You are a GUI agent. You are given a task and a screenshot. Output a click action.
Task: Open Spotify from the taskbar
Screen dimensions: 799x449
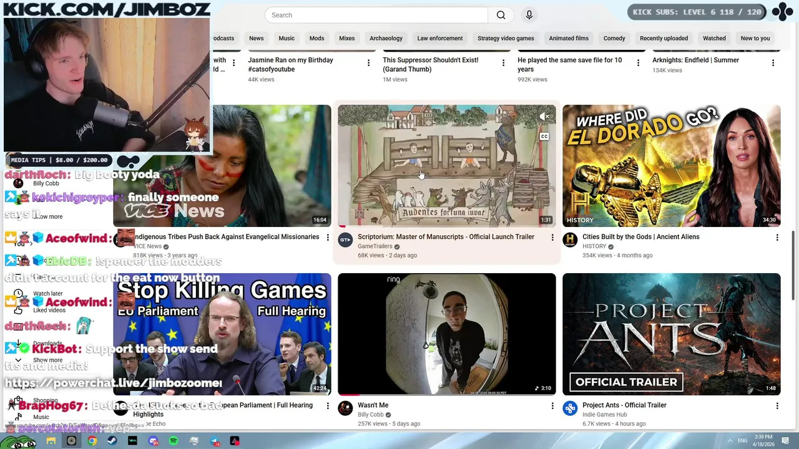pos(173,441)
